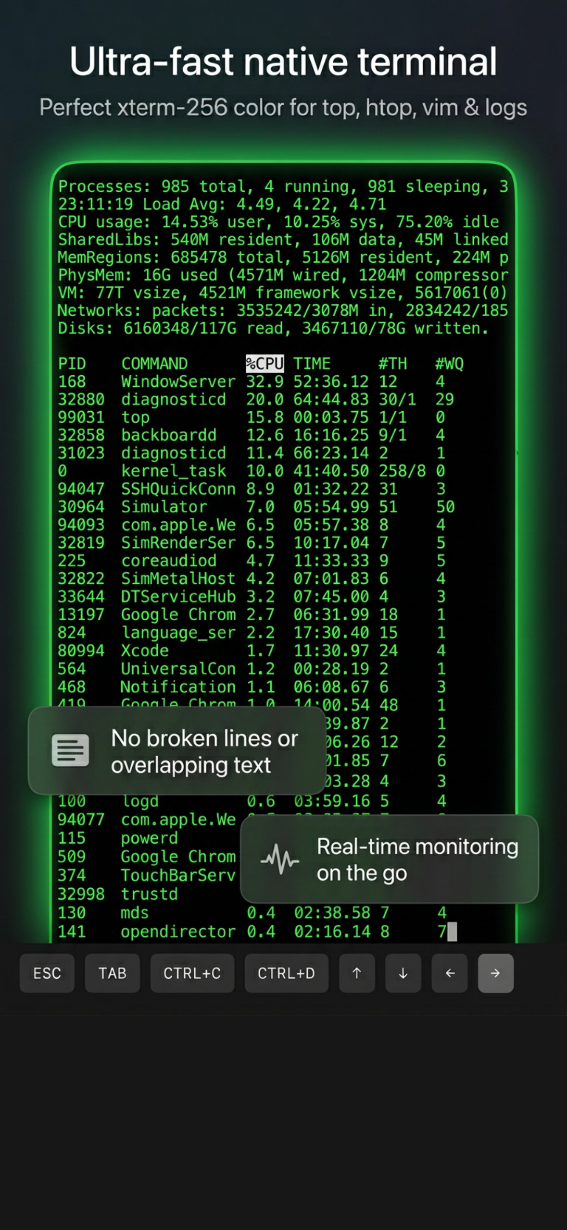Click 'Real-time monitoring on the go' callout

(x=389, y=859)
